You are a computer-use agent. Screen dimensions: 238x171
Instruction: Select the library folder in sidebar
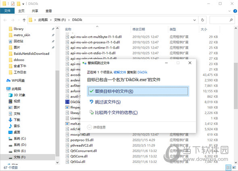tap(19, 29)
